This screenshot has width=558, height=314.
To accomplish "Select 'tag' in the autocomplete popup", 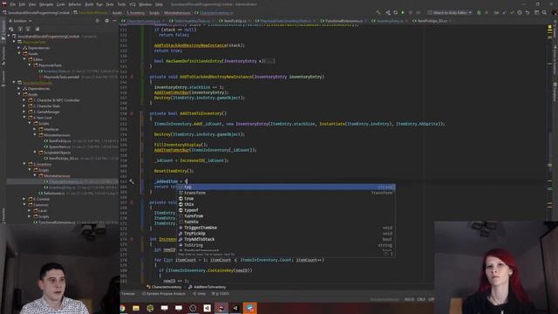I will [x=287, y=187].
